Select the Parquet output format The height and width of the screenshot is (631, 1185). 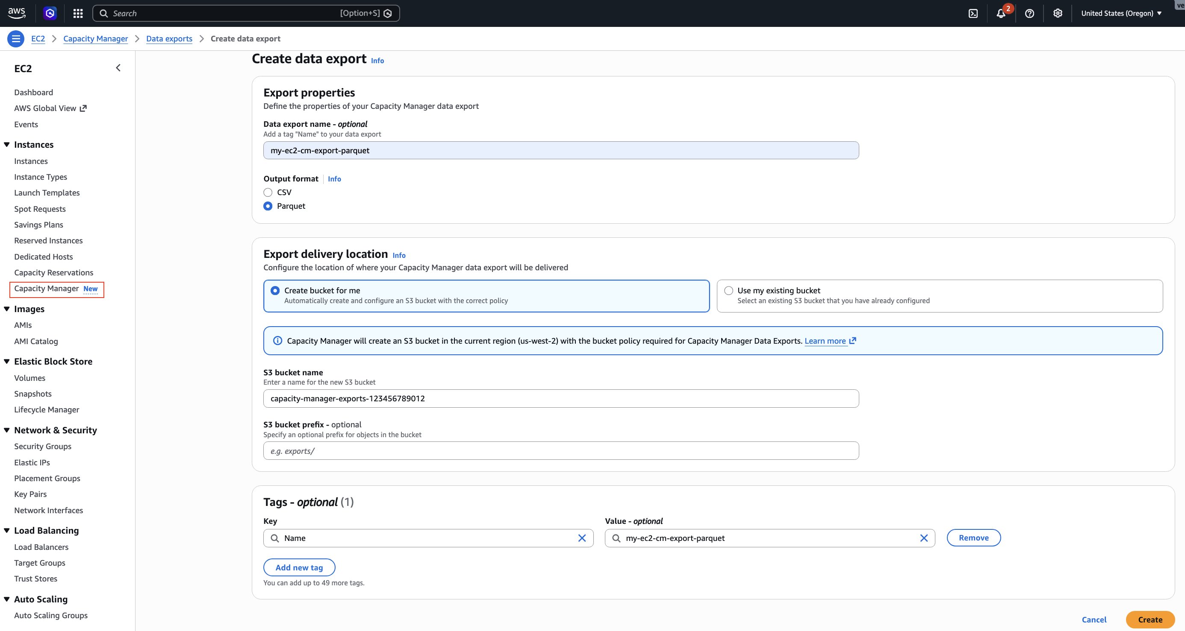click(x=268, y=206)
